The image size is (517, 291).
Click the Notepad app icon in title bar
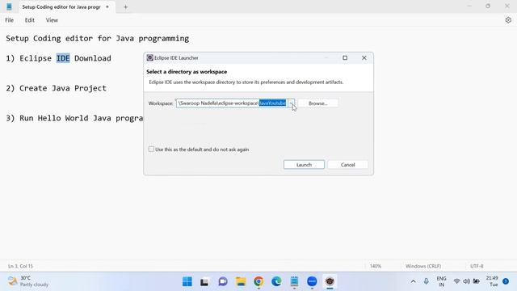(x=9, y=6)
